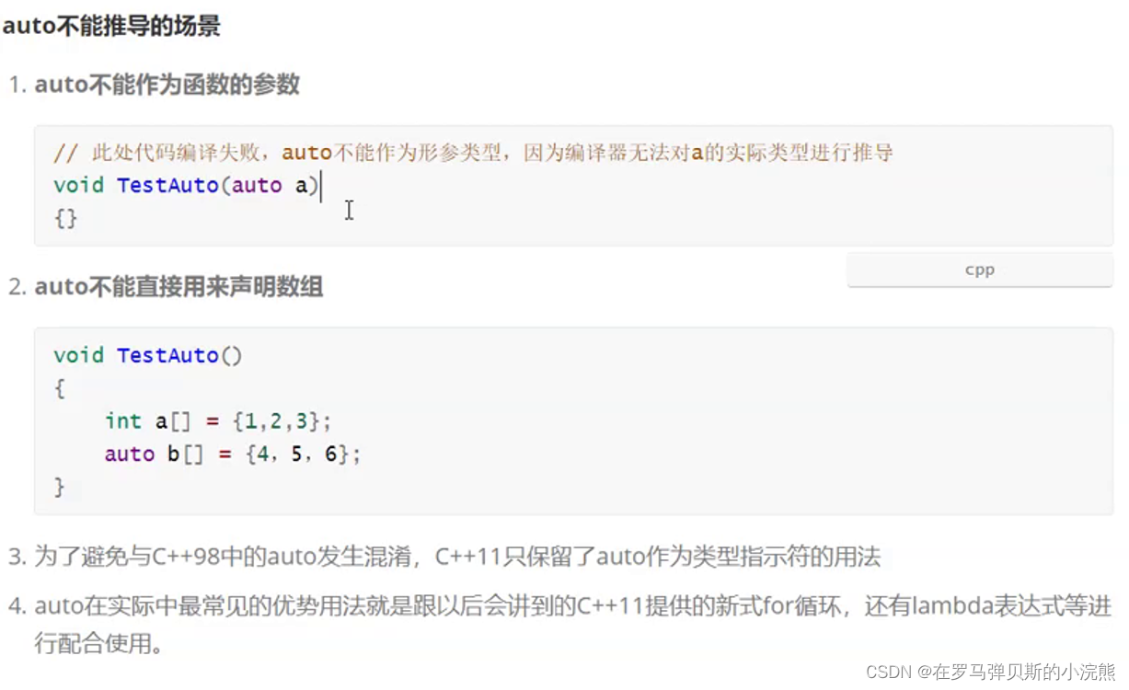Click the int keyword in second code block
This screenshot has height=690, width=1129.
point(122,421)
